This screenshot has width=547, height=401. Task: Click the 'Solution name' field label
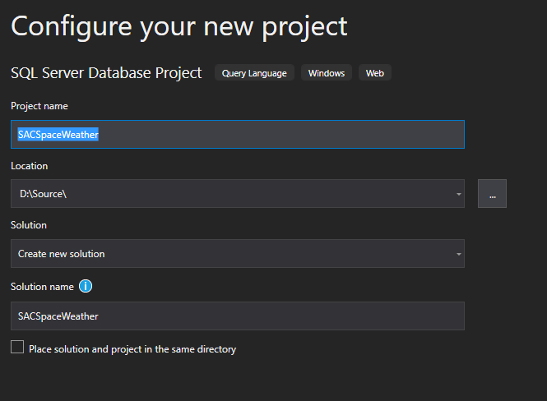point(42,287)
